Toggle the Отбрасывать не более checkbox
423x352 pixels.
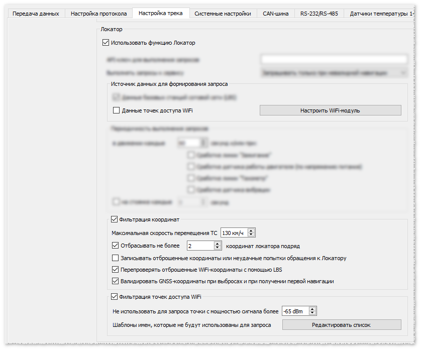(x=116, y=246)
